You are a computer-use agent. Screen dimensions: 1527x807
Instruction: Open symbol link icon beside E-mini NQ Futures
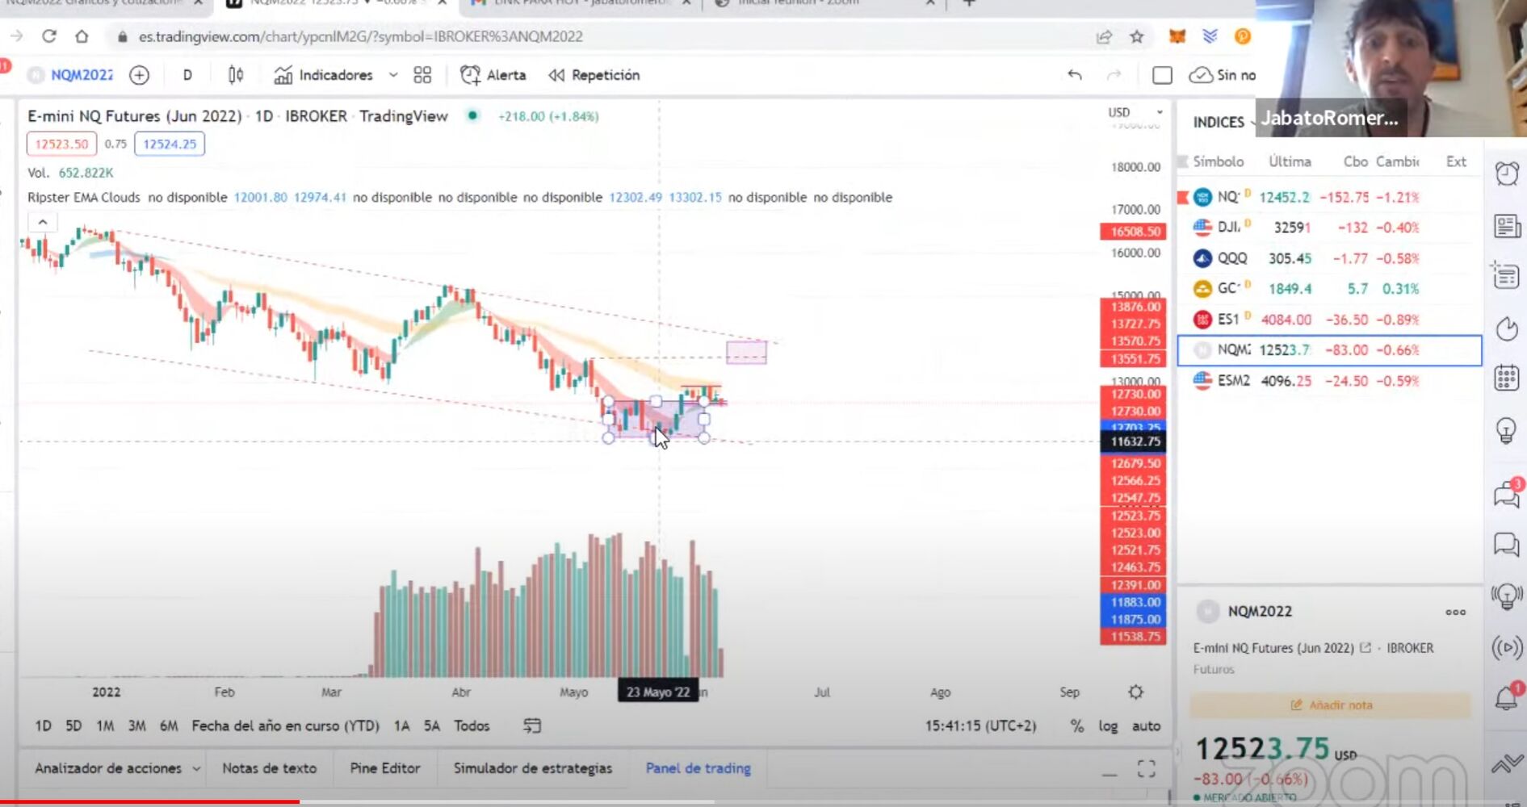[1365, 647]
